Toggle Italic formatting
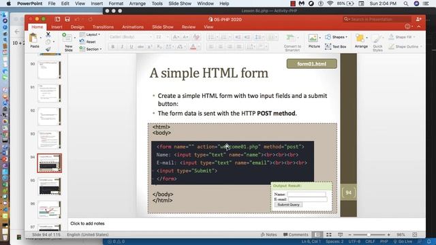The width and height of the screenshot is (436, 245). [122, 47]
